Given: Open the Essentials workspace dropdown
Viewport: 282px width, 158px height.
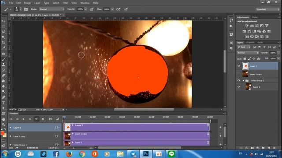Looking at the screenshot, I should pyautogui.click(x=267, y=9).
